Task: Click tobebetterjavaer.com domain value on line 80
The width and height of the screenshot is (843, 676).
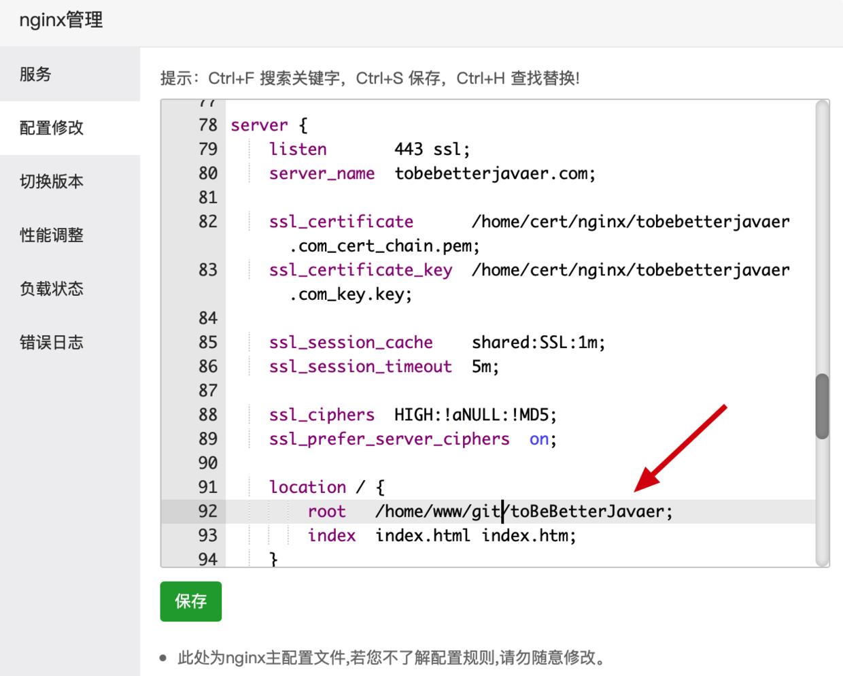Action: (x=494, y=174)
